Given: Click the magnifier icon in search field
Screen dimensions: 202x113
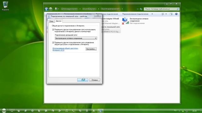Looking at the screenshot, I should (178, 9).
